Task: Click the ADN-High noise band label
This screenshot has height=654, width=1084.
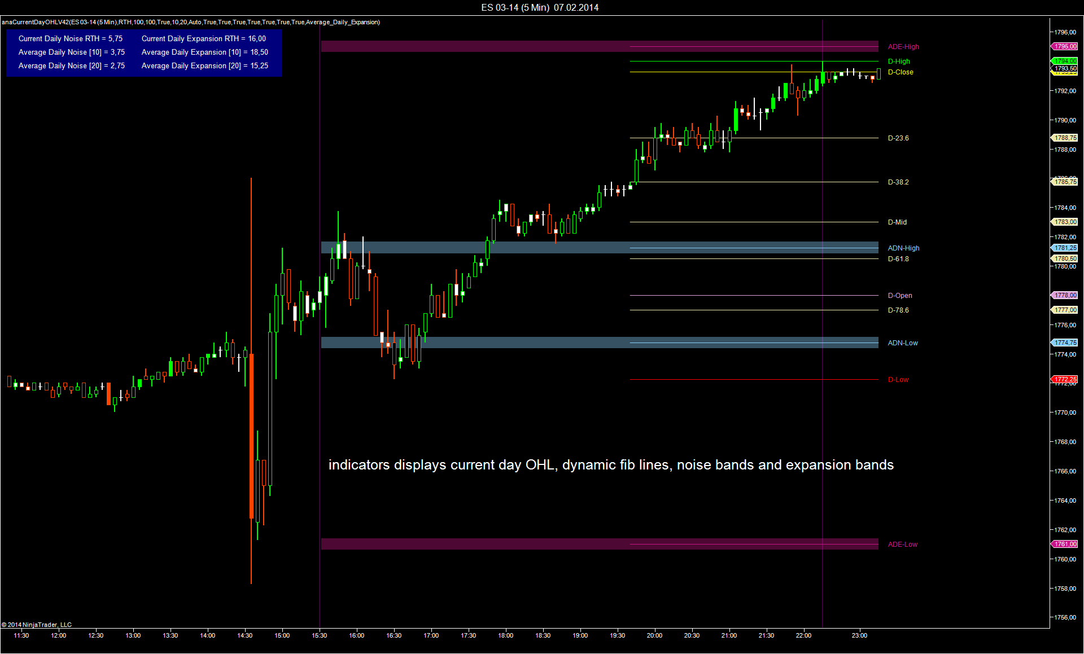Action: [x=903, y=248]
